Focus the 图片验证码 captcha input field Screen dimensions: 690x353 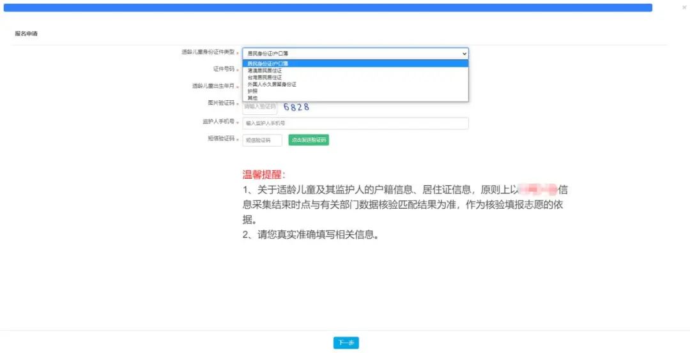pos(259,106)
